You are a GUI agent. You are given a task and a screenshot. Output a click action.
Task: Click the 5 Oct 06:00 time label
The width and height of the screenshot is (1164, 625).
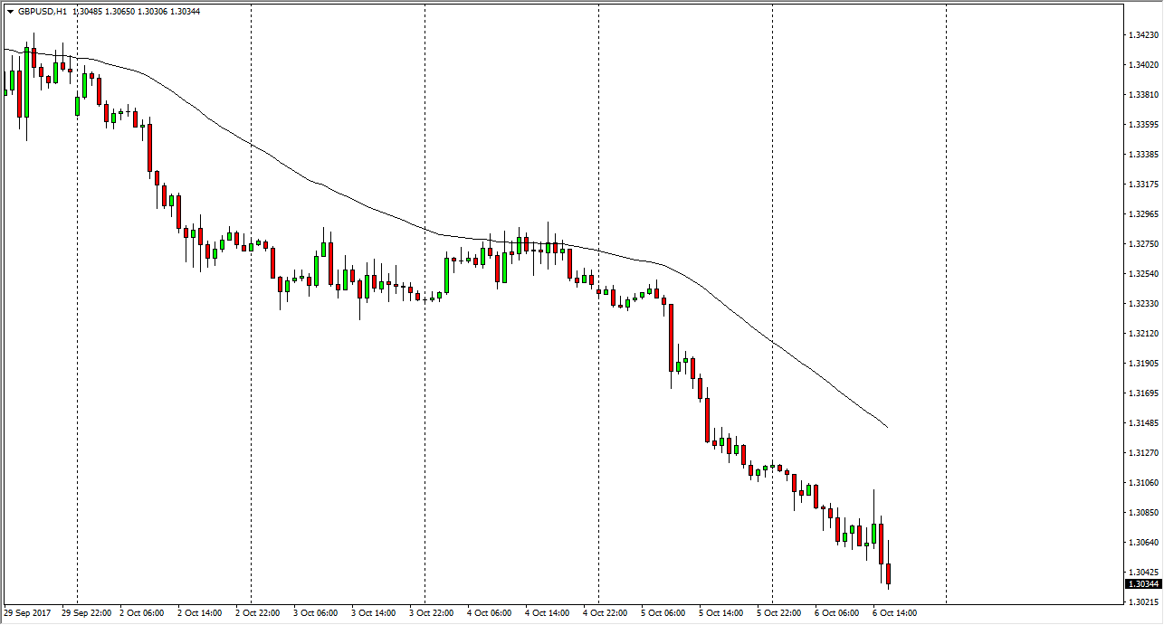(663, 613)
